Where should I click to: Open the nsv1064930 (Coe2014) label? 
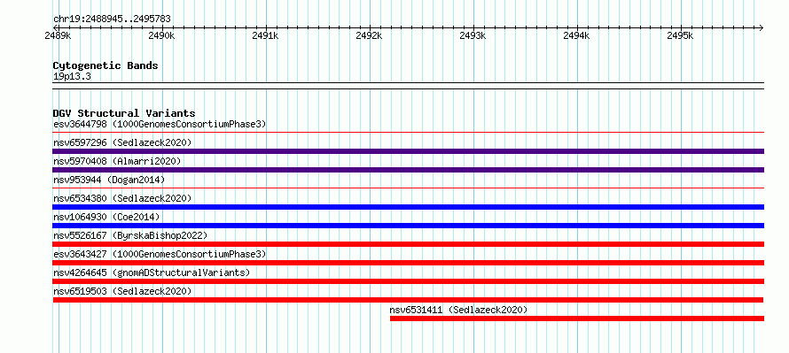[x=106, y=217]
